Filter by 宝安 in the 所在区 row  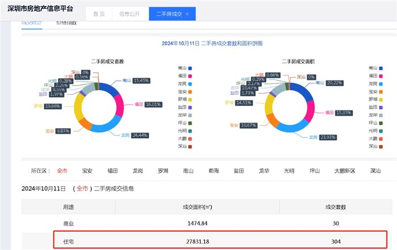(87, 171)
